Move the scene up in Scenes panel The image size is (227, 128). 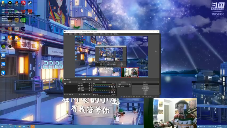click(70, 94)
